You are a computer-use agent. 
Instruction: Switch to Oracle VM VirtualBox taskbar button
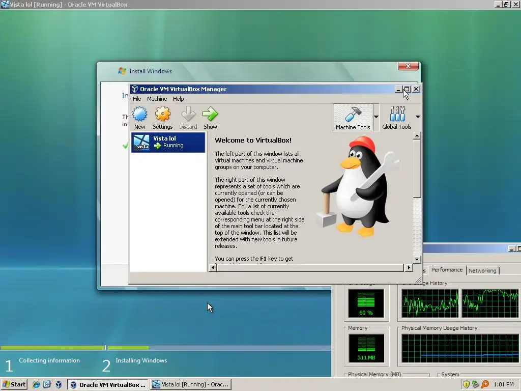(108, 384)
